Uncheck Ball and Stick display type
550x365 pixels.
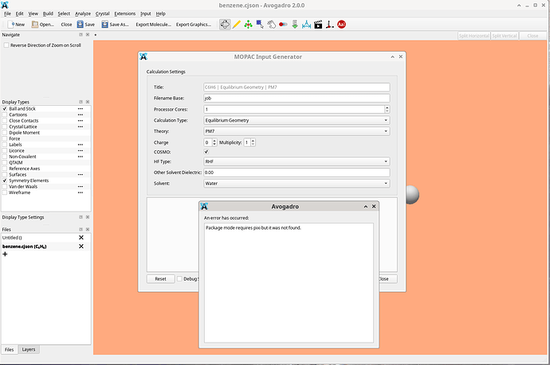point(5,109)
